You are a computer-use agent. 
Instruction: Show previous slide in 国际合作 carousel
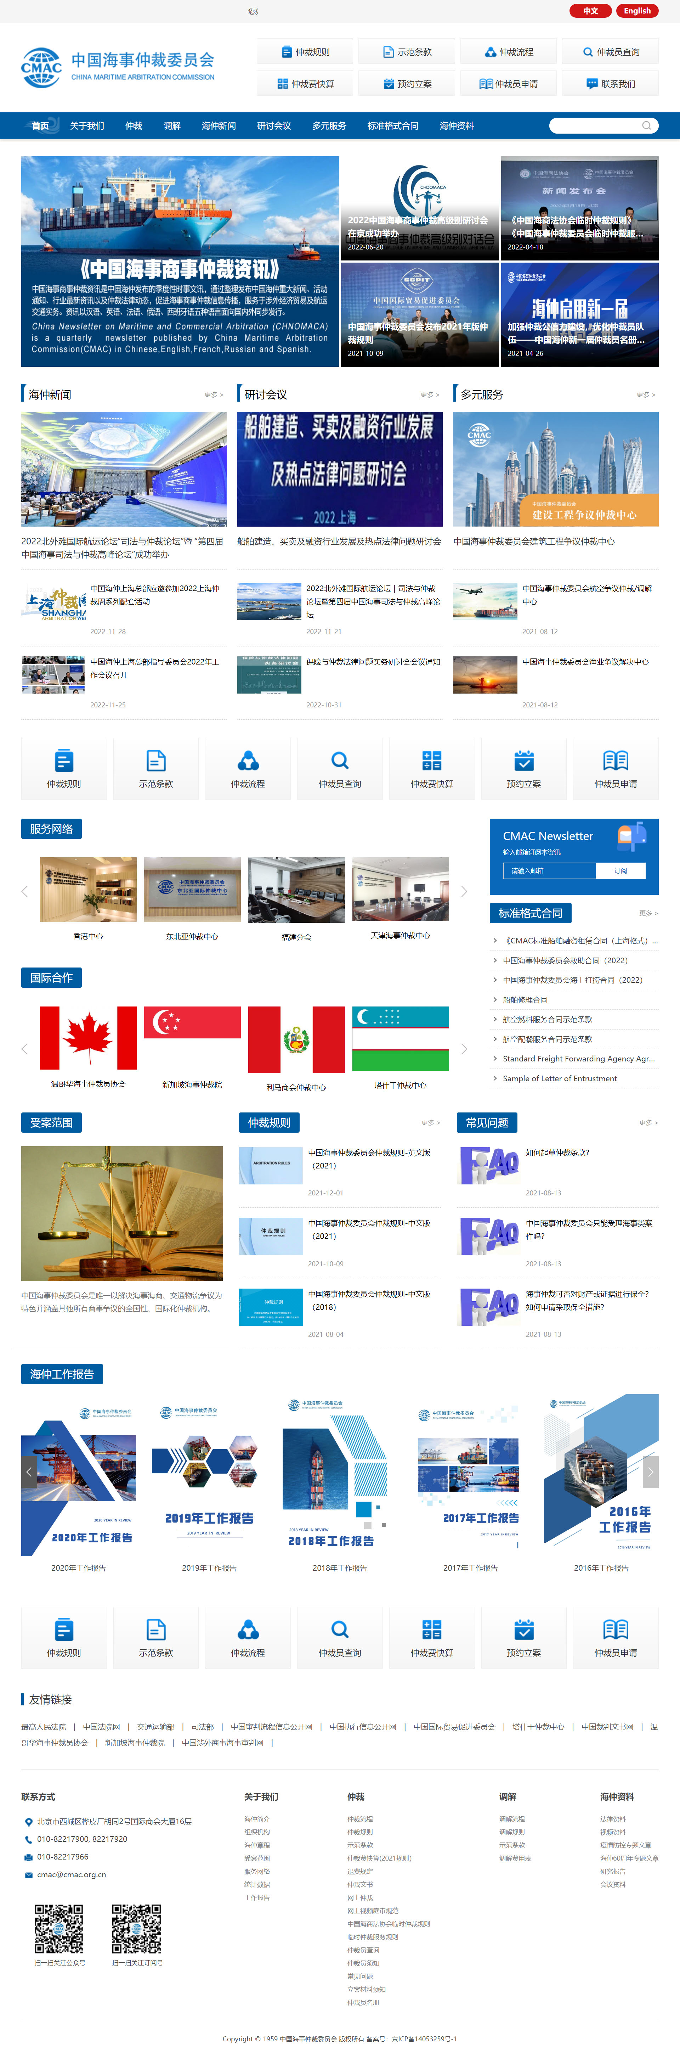[x=24, y=1049]
